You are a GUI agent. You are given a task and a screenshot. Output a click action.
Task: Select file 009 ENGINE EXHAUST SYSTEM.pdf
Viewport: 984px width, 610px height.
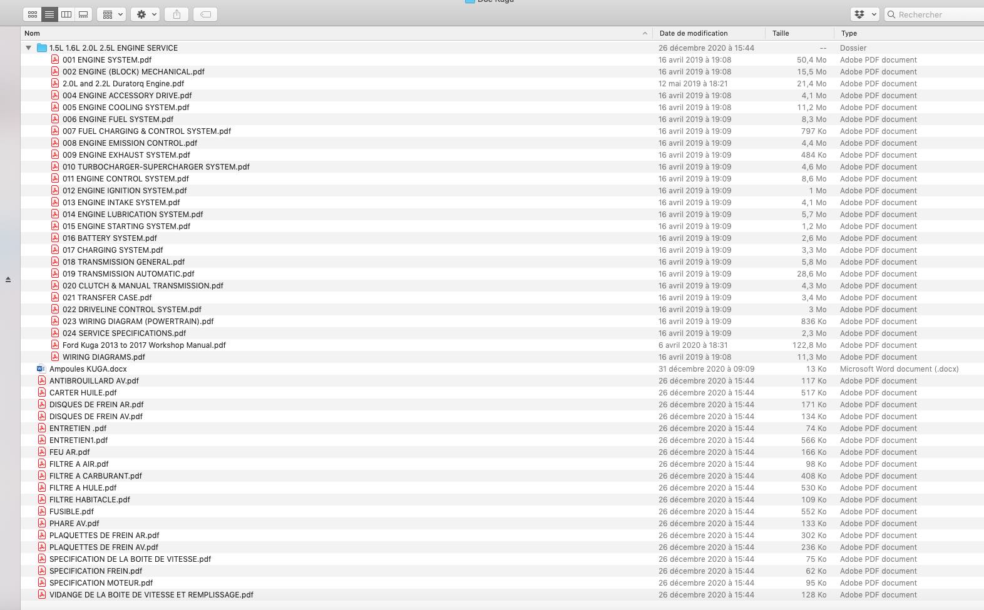click(126, 155)
